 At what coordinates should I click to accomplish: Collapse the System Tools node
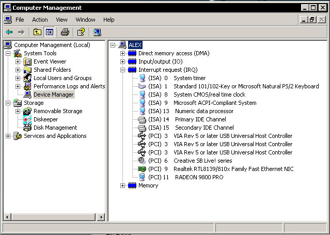pos(8,53)
